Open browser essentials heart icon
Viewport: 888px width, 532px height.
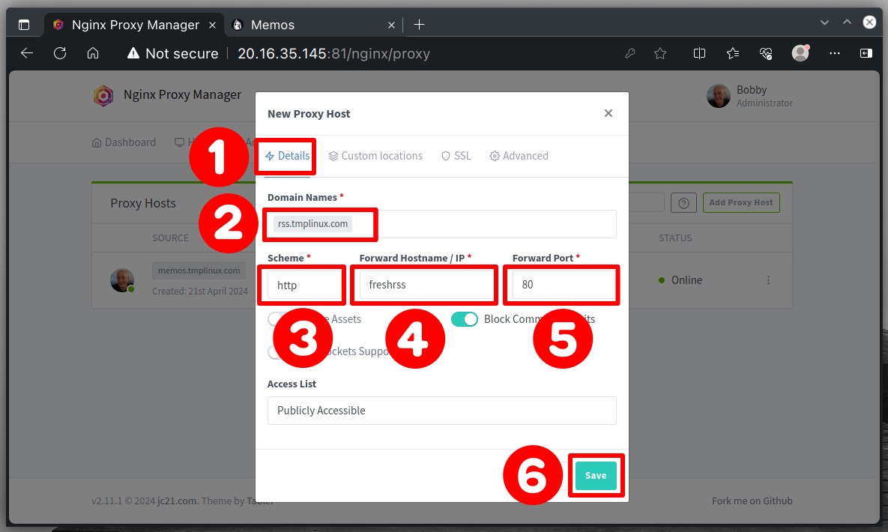[766, 53]
